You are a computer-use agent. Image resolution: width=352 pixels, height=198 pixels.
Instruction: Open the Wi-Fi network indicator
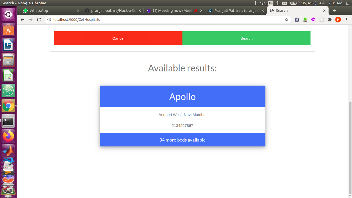pos(263,3)
